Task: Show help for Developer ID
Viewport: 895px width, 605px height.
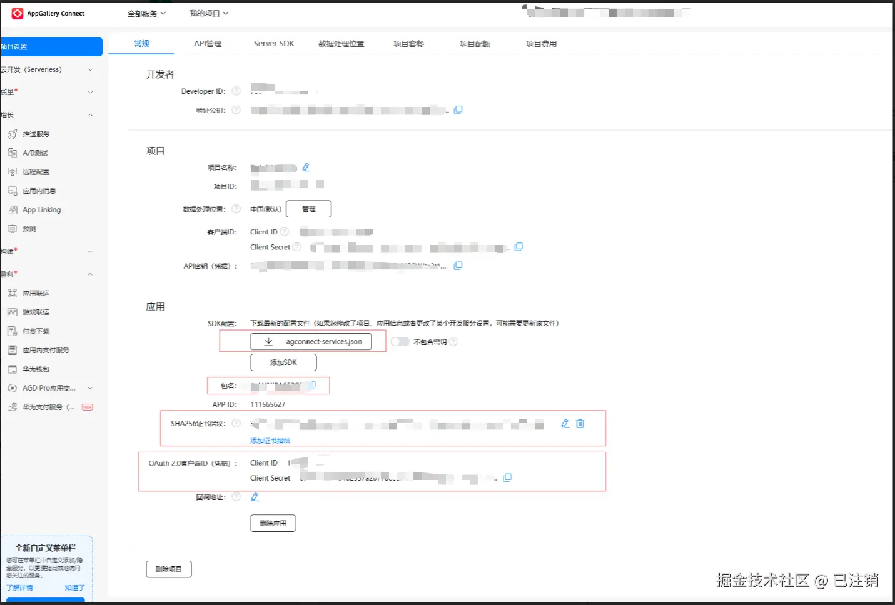Action: pyautogui.click(x=236, y=91)
